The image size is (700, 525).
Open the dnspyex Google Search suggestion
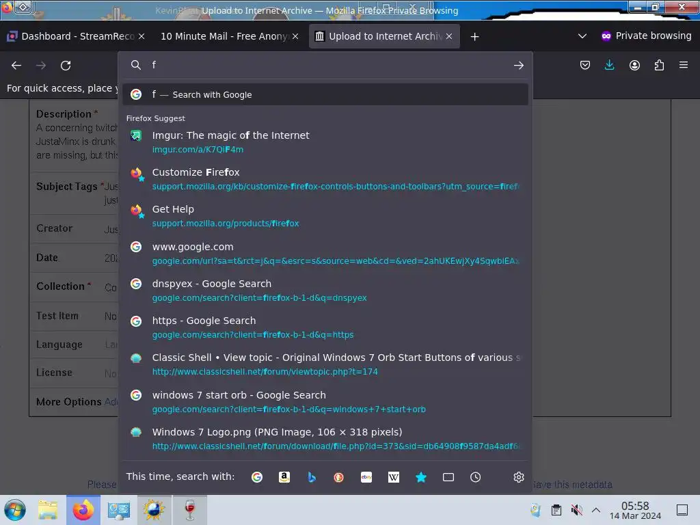(325, 291)
